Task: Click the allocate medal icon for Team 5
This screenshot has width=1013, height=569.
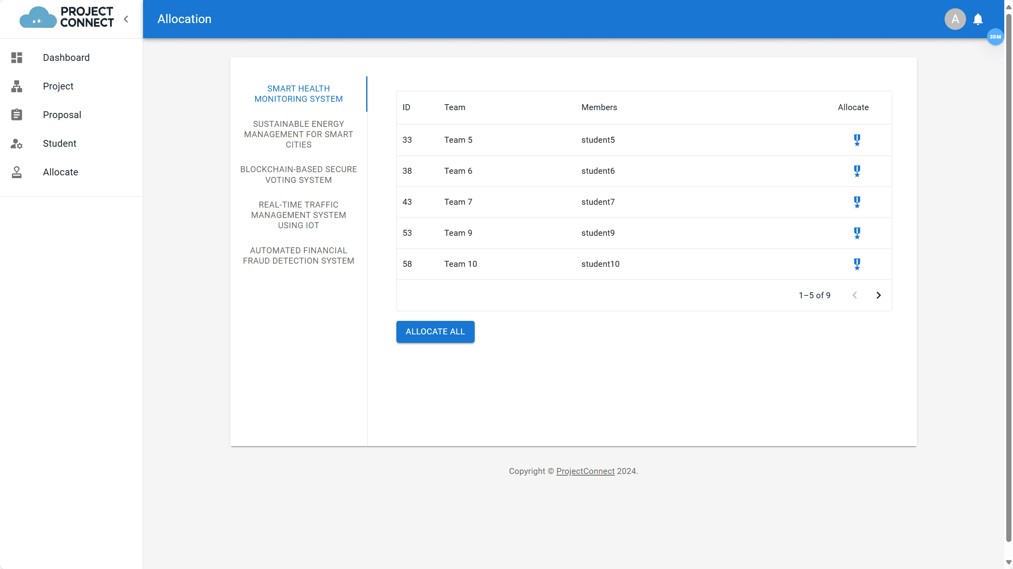Action: point(857,140)
